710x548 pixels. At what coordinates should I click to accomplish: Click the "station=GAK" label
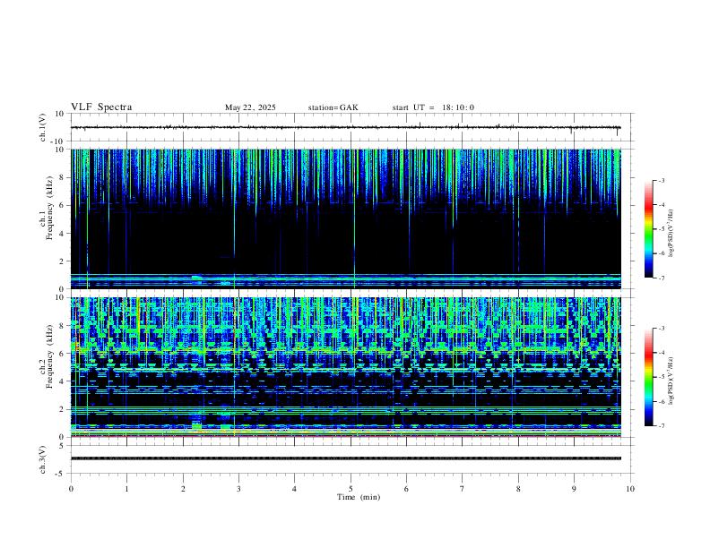333,107
